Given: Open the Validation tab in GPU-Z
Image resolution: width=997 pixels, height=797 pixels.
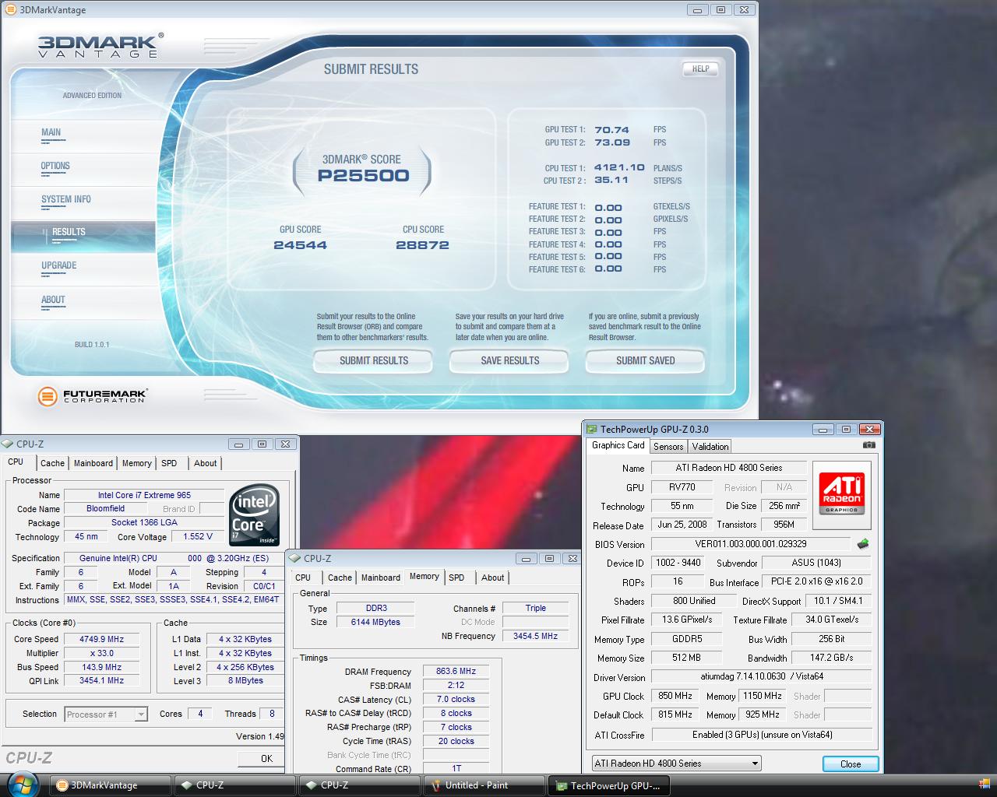Looking at the screenshot, I should point(710,447).
